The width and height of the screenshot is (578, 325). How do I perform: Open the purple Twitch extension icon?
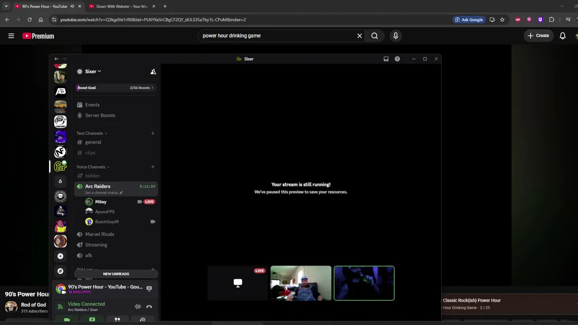[x=540, y=19]
